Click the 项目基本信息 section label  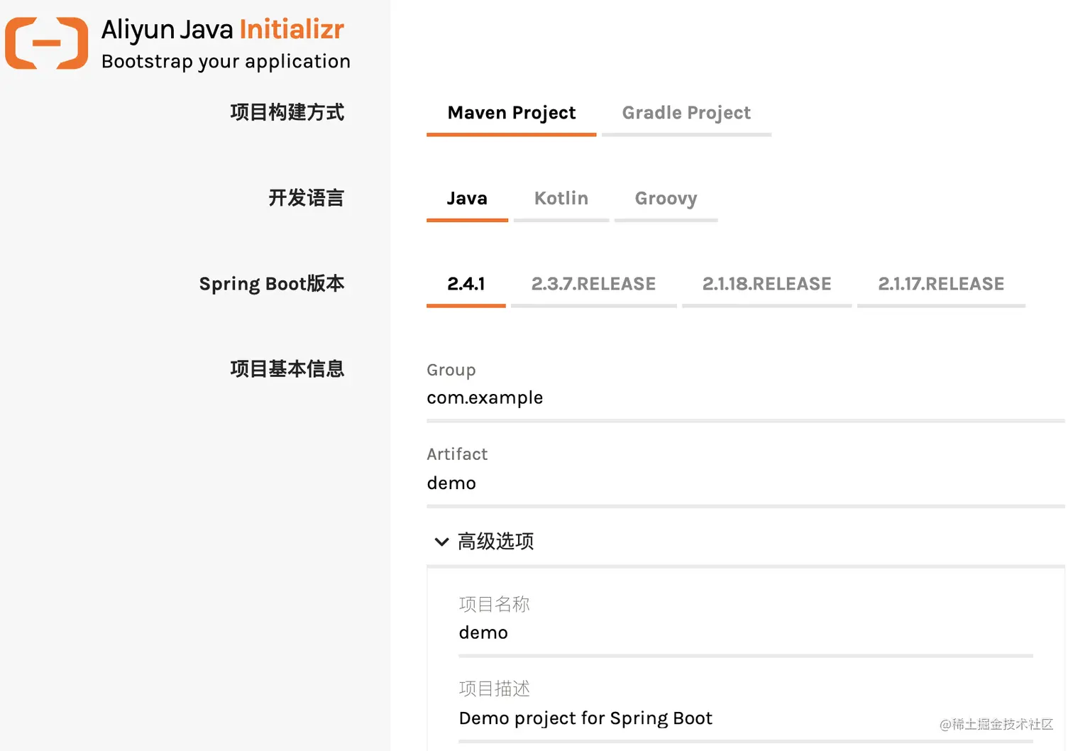pos(287,368)
